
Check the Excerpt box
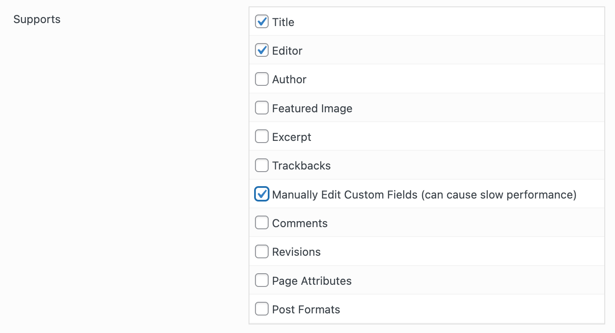[262, 137]
